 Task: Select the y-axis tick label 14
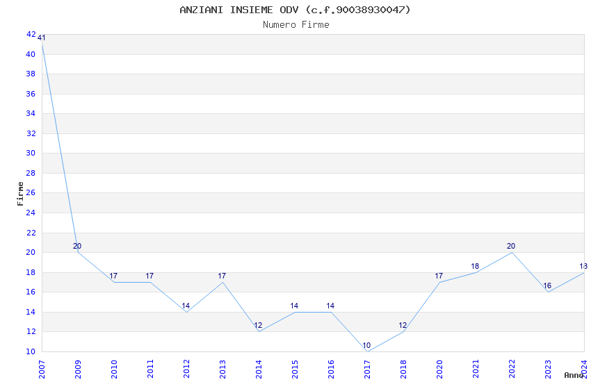tap(31, 312)
